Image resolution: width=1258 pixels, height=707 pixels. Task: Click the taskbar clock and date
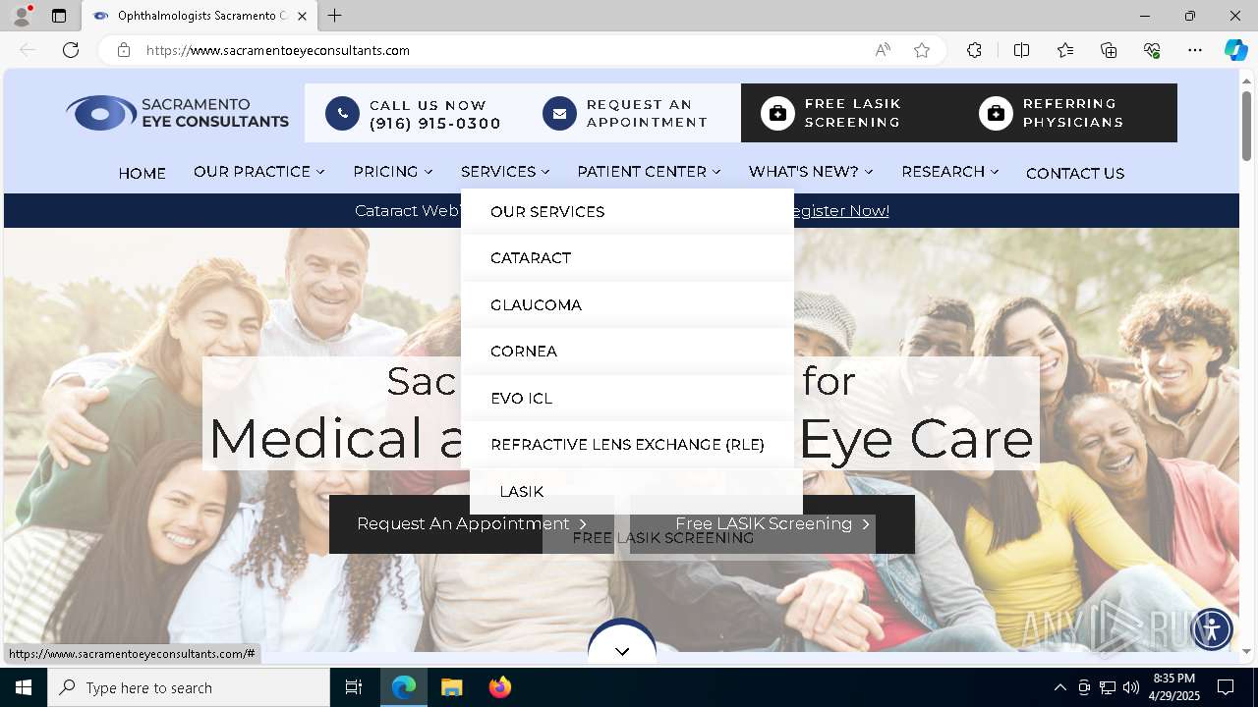click(x=1173, y=687)
